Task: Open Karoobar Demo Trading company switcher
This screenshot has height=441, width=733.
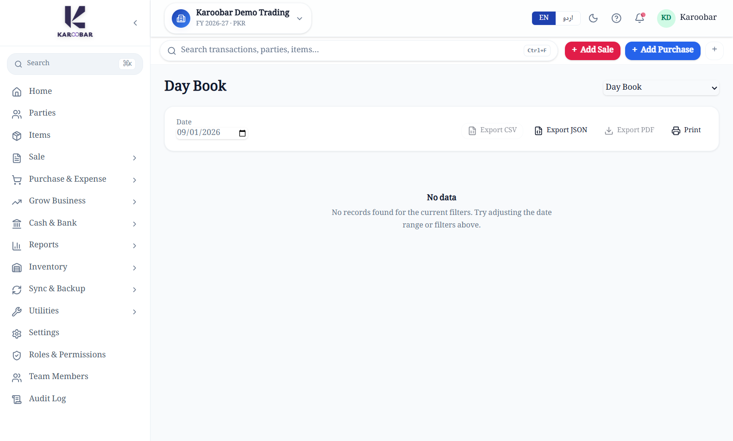Action: point(238,18)
